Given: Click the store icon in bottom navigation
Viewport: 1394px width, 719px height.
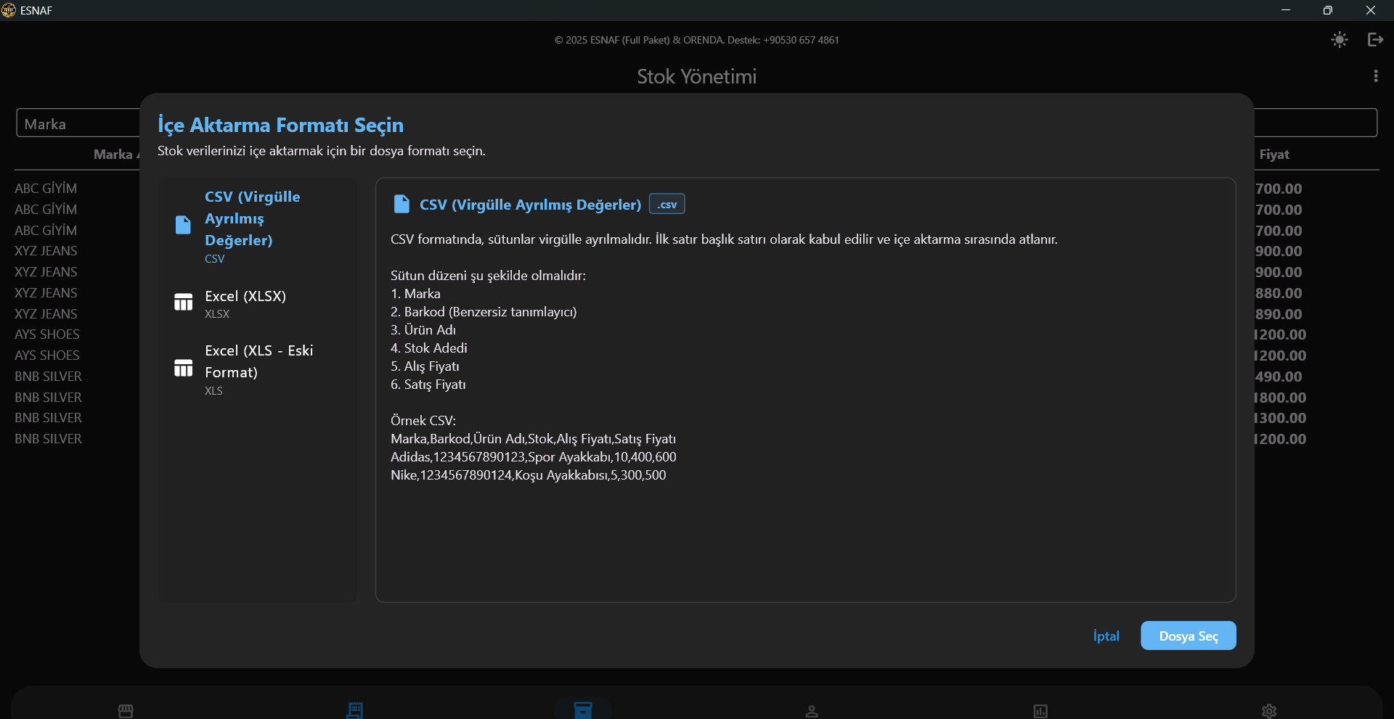Looking at the screenshot, I should coord(126,710).
